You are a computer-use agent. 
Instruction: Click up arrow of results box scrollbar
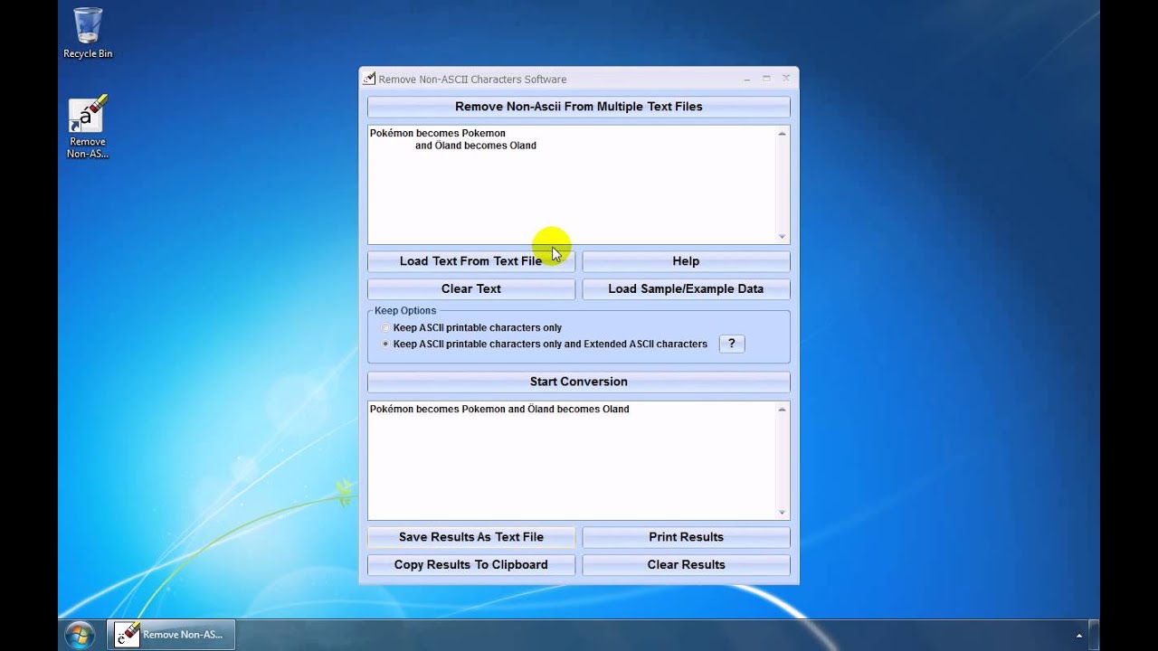pos(783,409)
